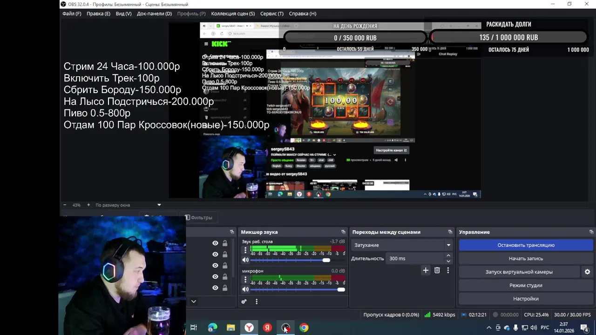Click 'CPU: 25.4%' in status bar
This screenshot has width=596, height=335.
tap(536, 315)
